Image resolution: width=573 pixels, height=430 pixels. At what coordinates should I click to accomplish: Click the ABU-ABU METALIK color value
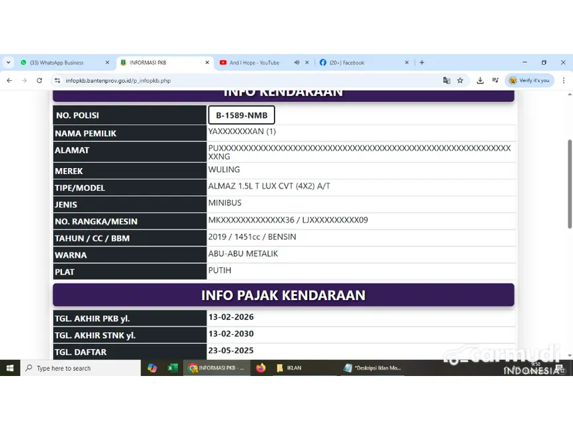pos(243,254)
